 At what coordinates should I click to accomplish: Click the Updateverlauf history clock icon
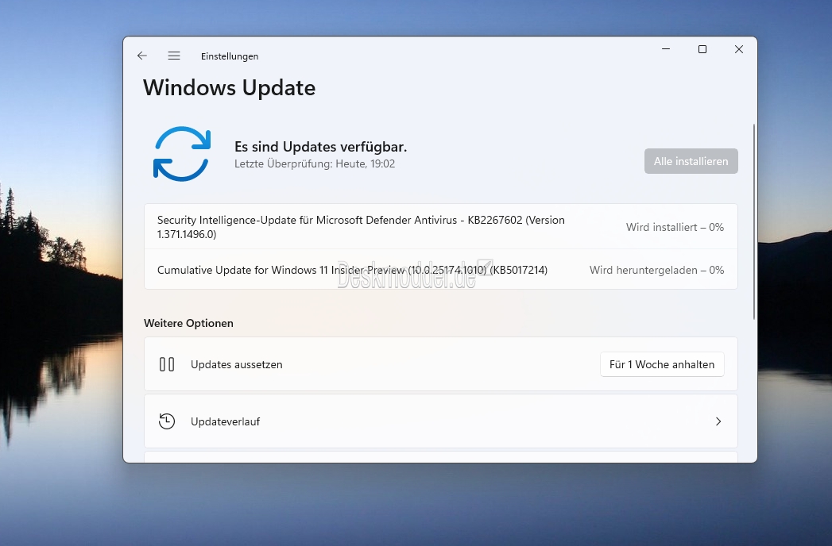tap(167, 421)
